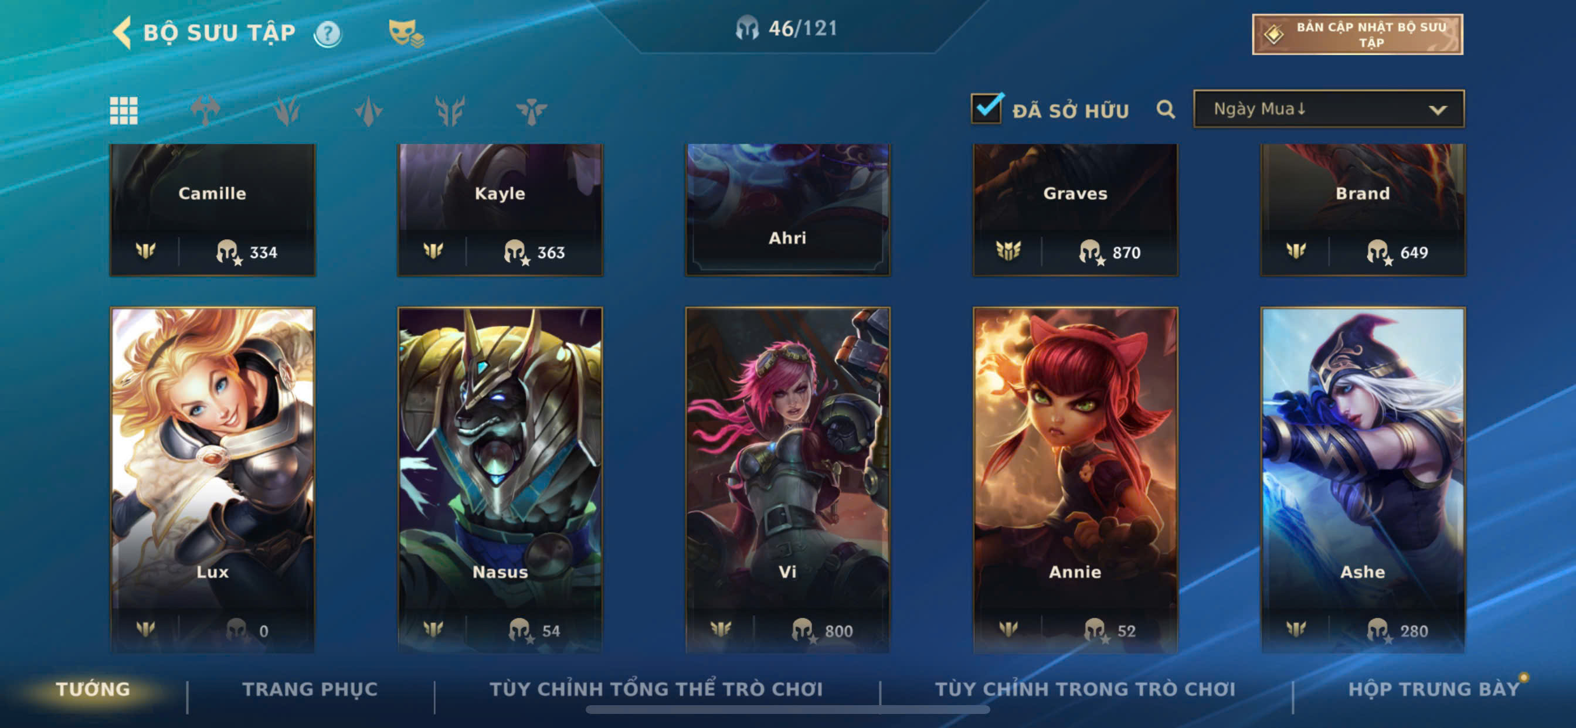This screenshot has height=728, width=1576.
Task: Open the mask and coins icon
Action: pyautogui.click(x=406, y=33)
